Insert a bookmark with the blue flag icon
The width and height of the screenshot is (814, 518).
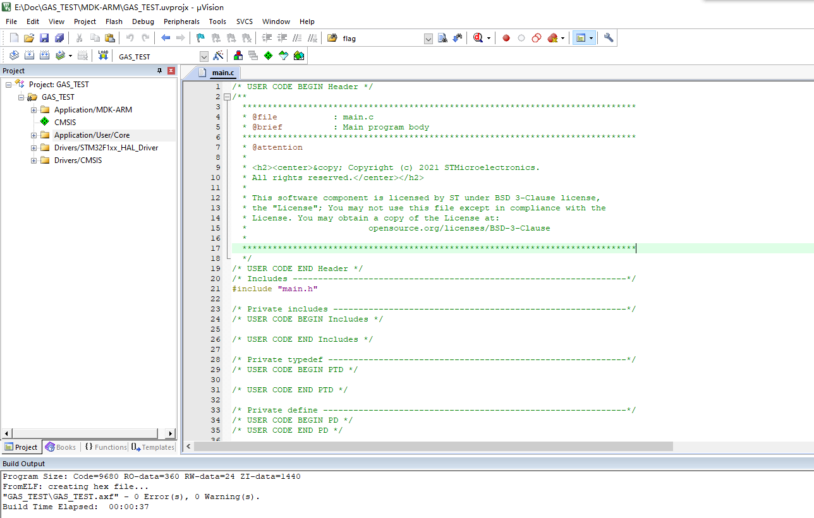200,38
